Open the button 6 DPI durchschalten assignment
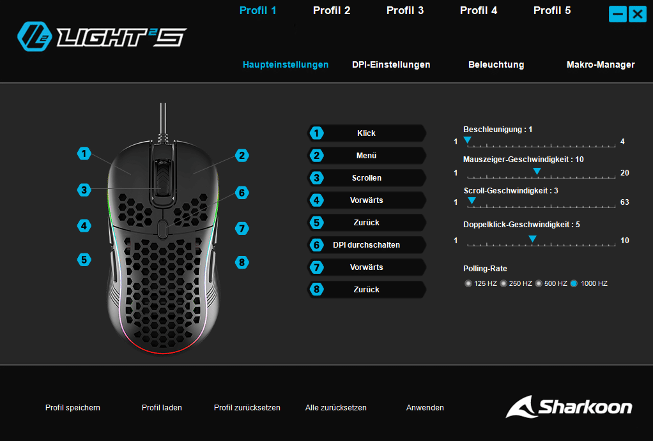Viewport: 653px width, 441px height. coord(367,245)
